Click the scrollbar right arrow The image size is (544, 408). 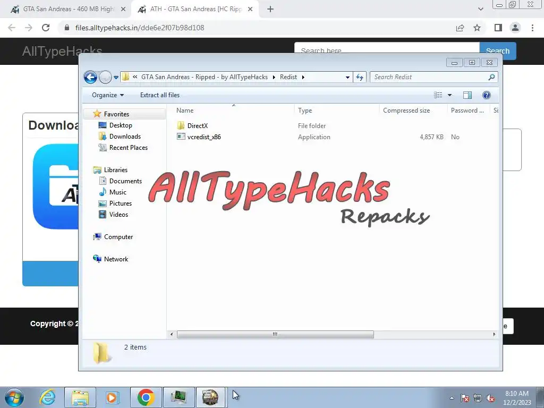pyautogui.click(x=494, y=335)
